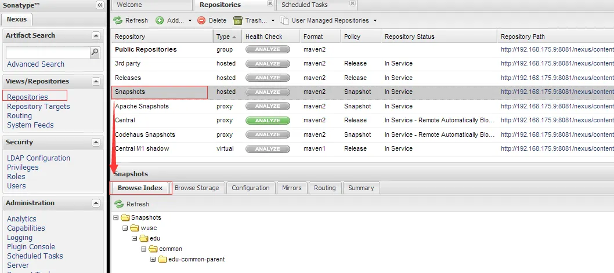Click the wusc folder icon
The height and width of the screenshot is (273, 614).
click(x=135, y=228)
